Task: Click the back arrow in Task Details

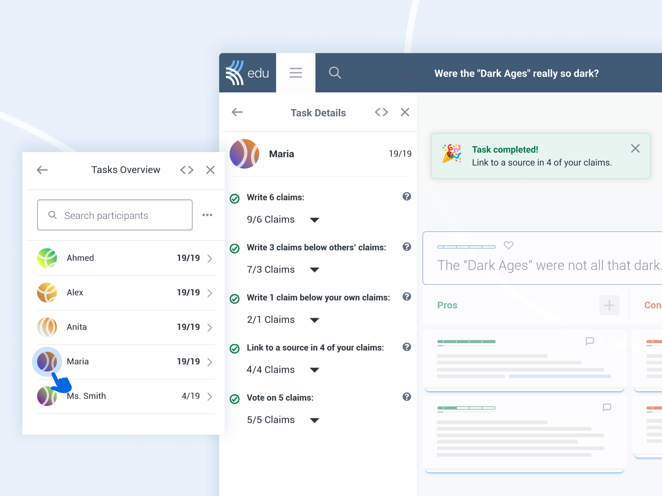Action: pos(237,113)
